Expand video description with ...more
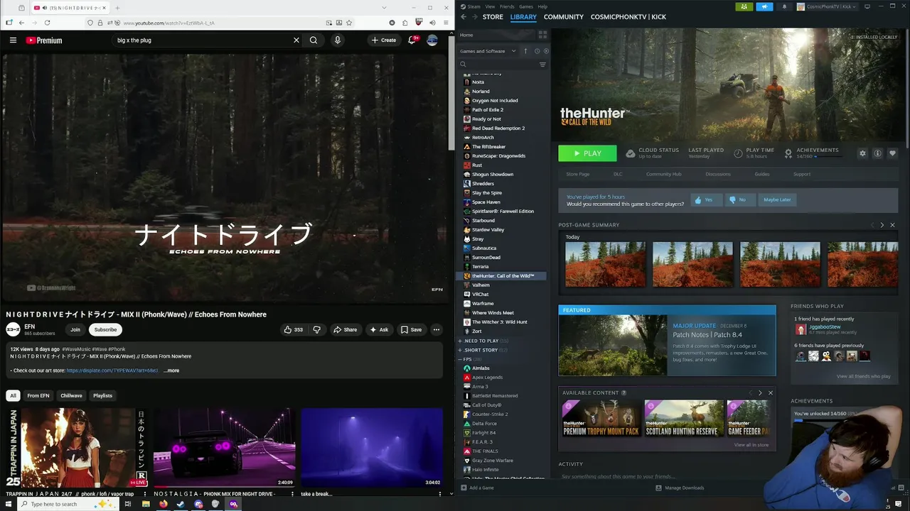This screenshot has width=910, height=511. (x=171, y=370)
